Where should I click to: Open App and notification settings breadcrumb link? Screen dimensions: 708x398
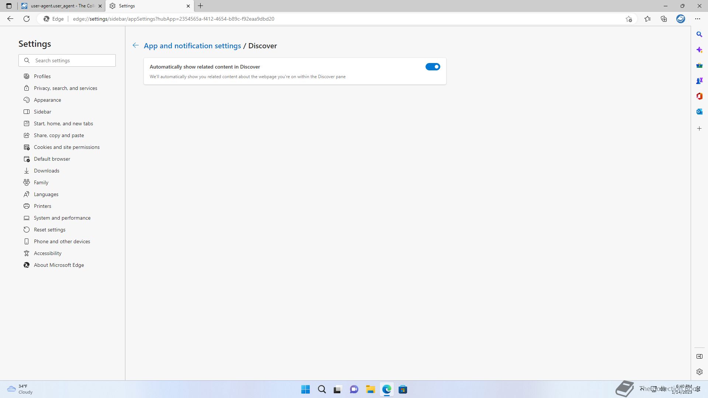pos(192,46)
